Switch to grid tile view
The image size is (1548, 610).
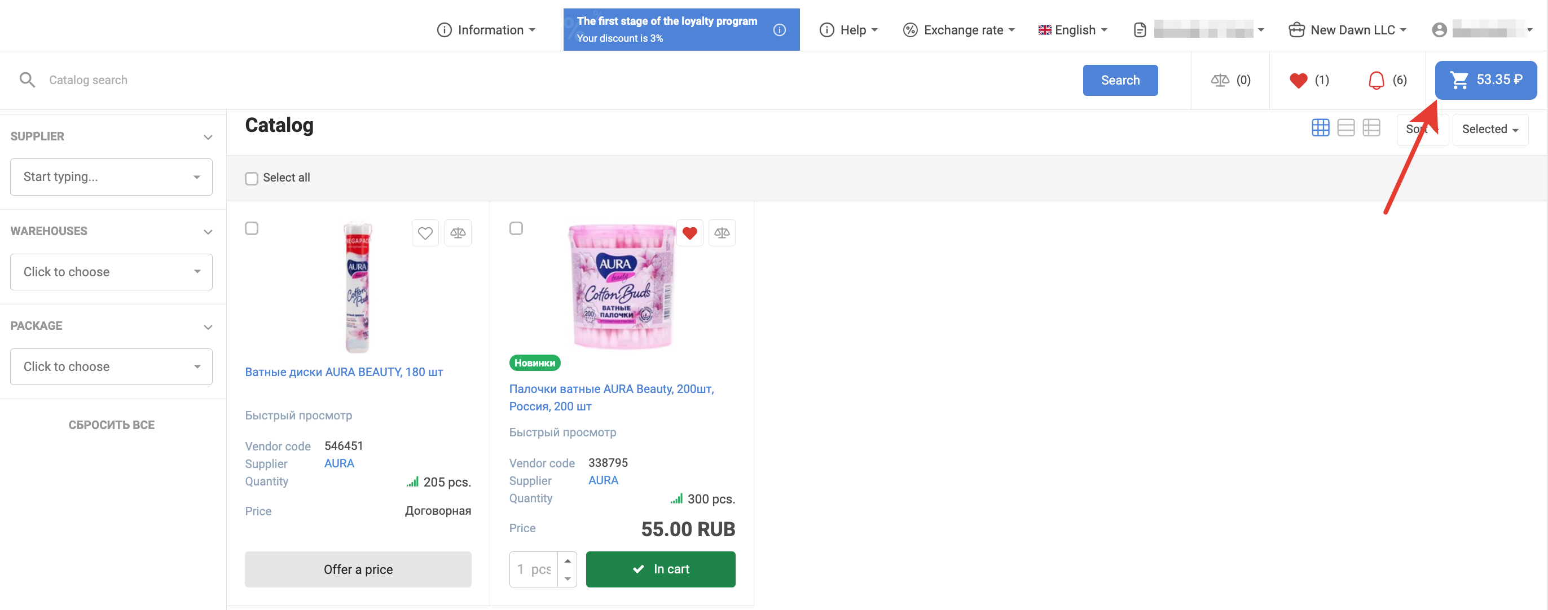click(1320, 128)
